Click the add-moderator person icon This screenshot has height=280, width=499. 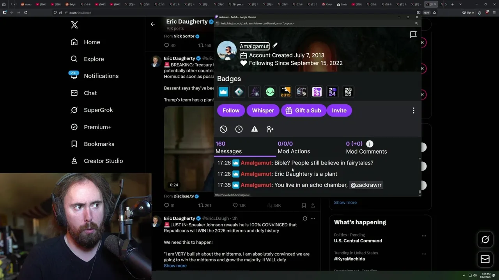(270, 129)
